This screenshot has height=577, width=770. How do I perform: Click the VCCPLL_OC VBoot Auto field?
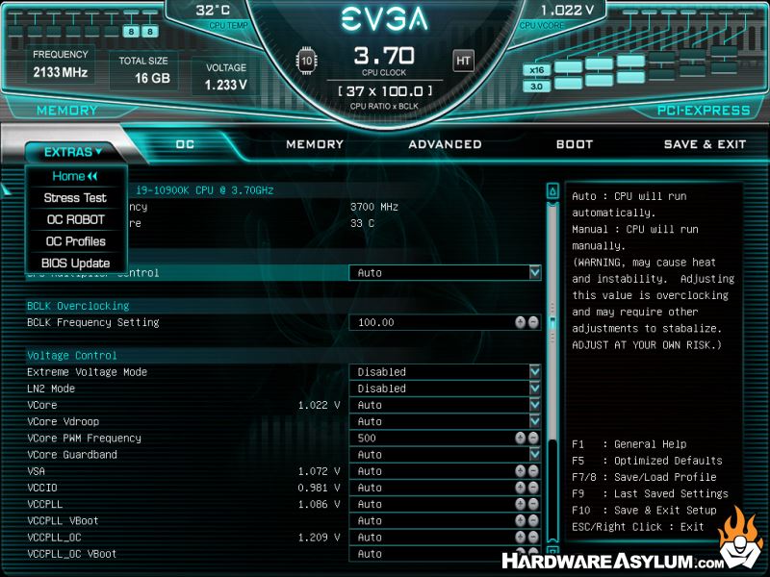(x=445, y=554)
